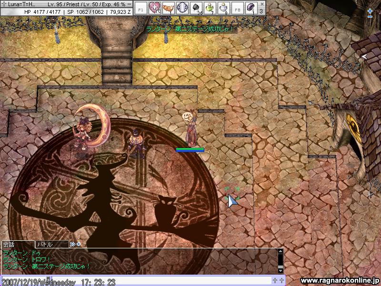This screenshot has height=286, width=381.
Task: Switch to the バトル chat tab
Action: [52, 244]
